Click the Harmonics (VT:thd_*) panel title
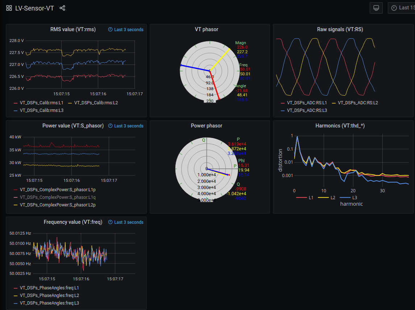The width and height of the screenshot is (415, 310). [340, 126]
